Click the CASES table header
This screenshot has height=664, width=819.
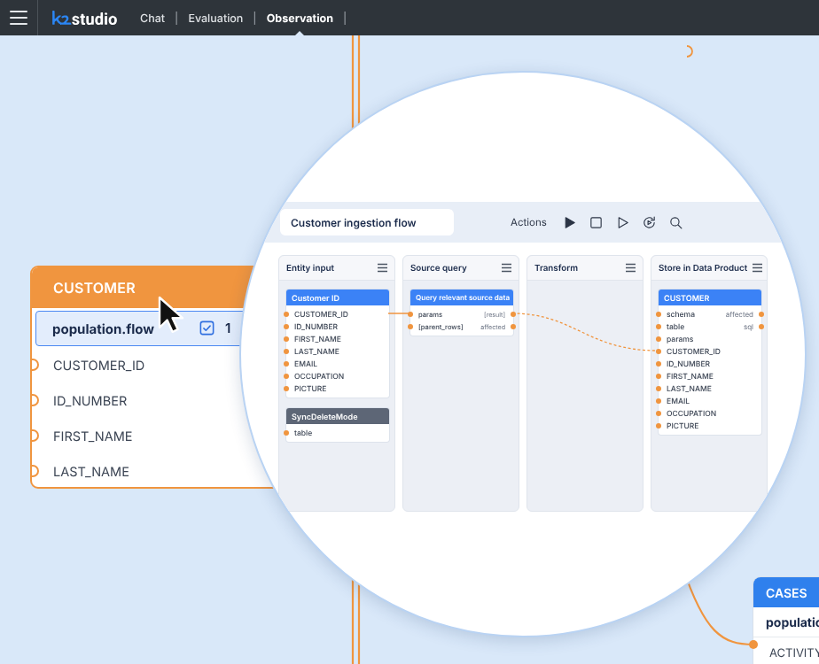point(786,593)
